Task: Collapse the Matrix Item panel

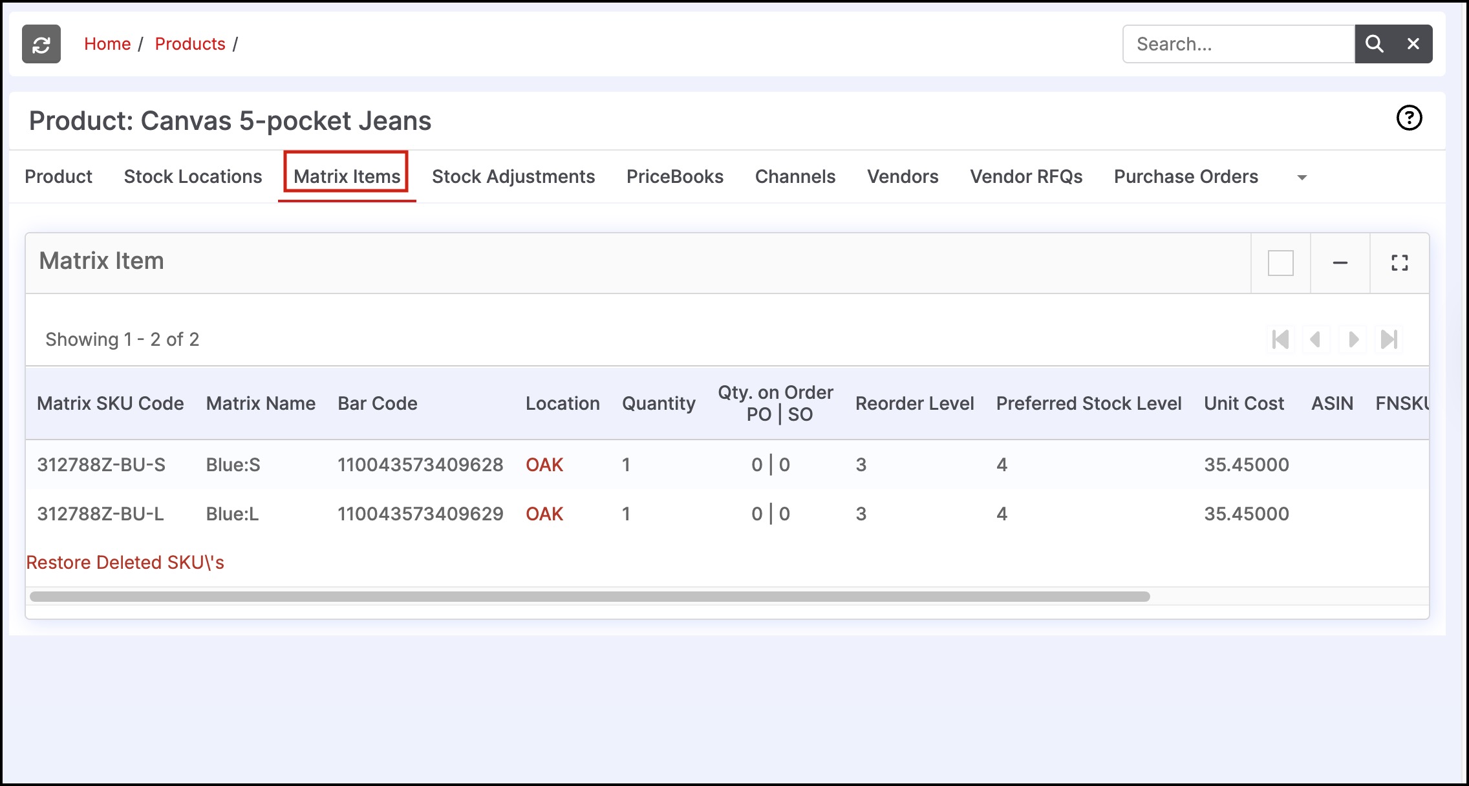Action: pyautogui.click(x=1340, y=263)
